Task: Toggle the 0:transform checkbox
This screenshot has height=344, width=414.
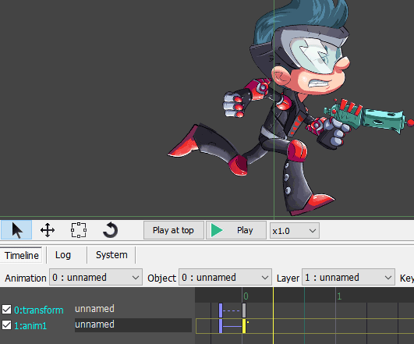Action: tap(6, 310)
